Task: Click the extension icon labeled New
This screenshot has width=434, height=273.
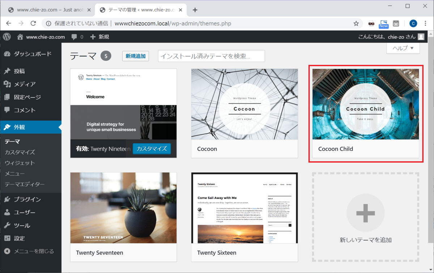Action: [x=383, y=24]
